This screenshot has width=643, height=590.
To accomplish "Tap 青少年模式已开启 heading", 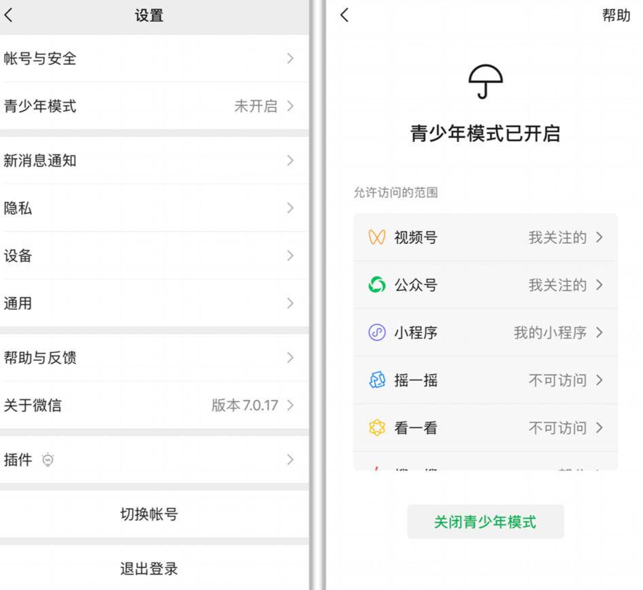I will tap(486, 134).
